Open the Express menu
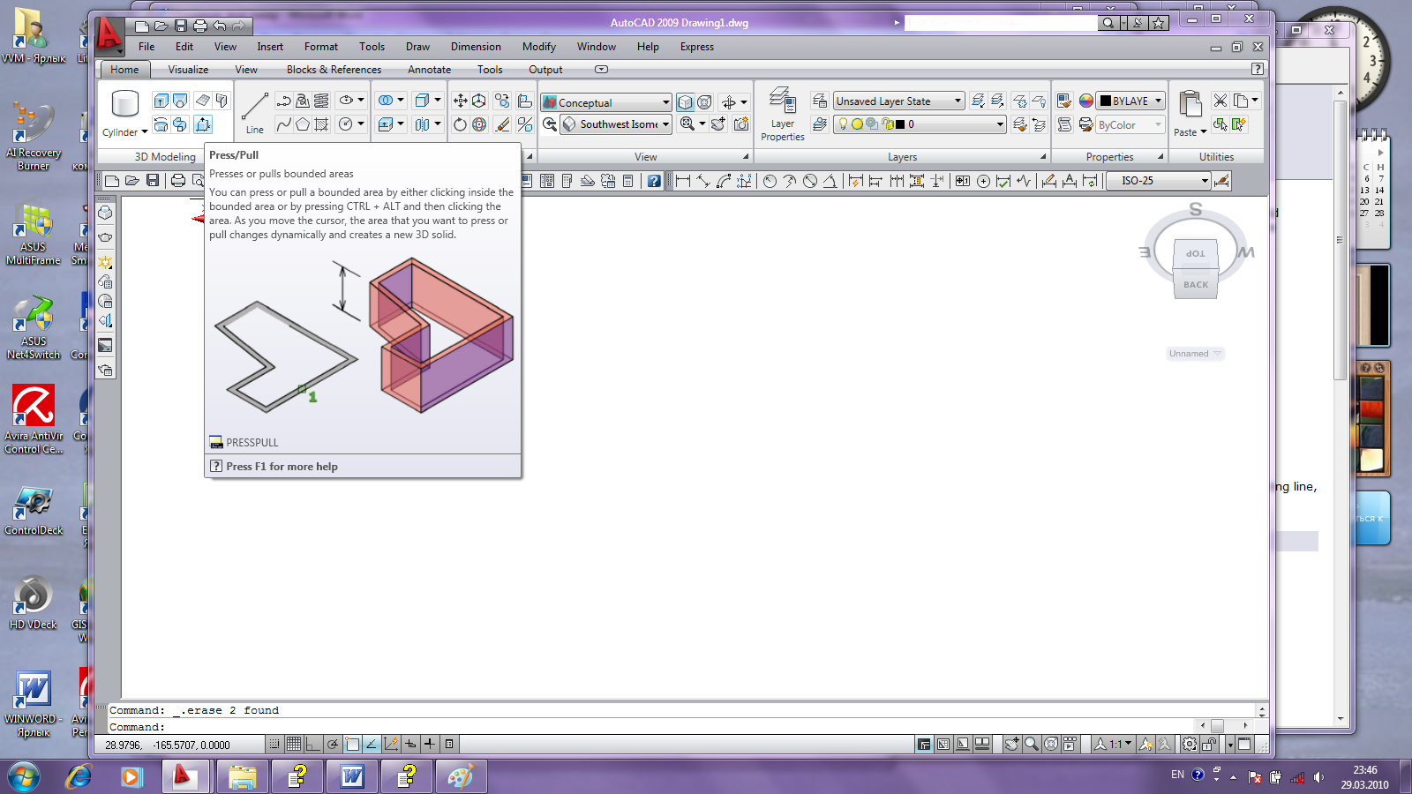Screen dimensions: 1412x794 697,47
